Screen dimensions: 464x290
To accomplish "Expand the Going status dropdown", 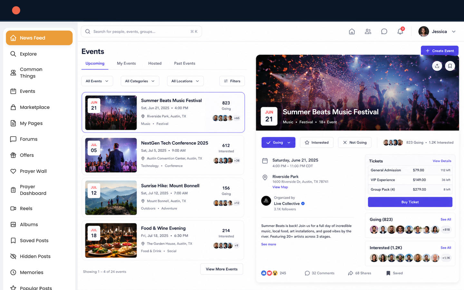I will pyautogui.click(x=289, y=142).
